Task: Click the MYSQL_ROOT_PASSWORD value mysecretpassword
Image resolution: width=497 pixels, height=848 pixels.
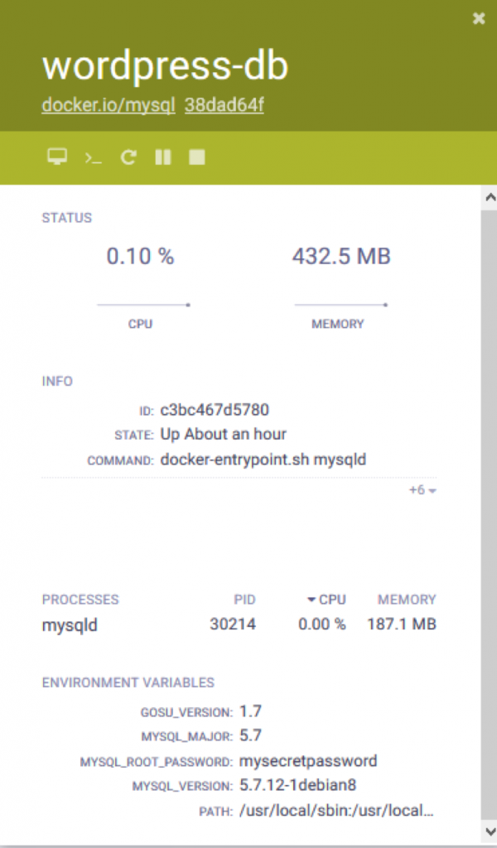Action: (x=307, y=761)
